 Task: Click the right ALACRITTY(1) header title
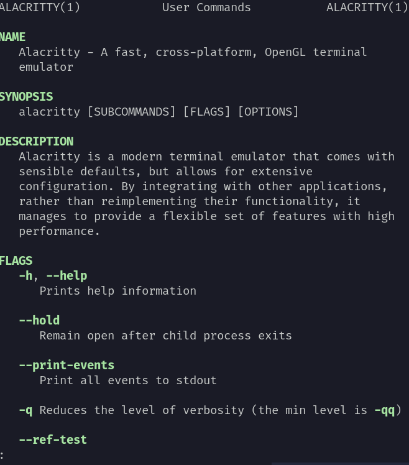tap(367, 7)
